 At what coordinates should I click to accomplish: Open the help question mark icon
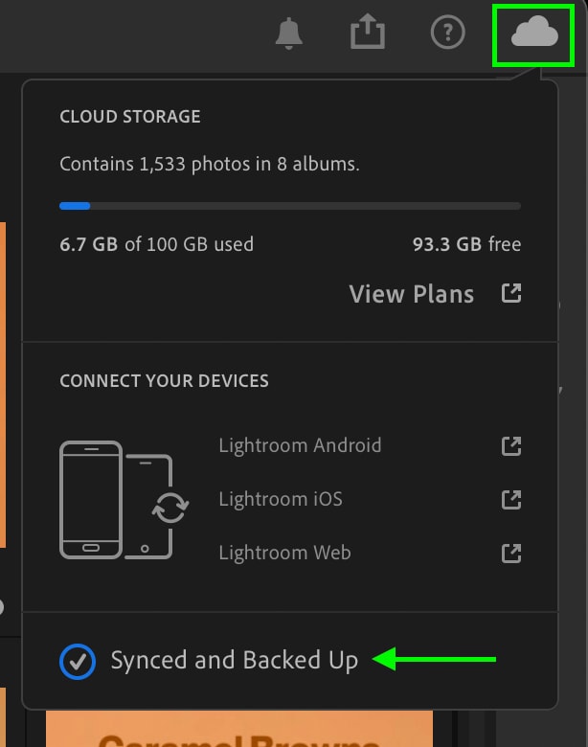pos(447,33)
